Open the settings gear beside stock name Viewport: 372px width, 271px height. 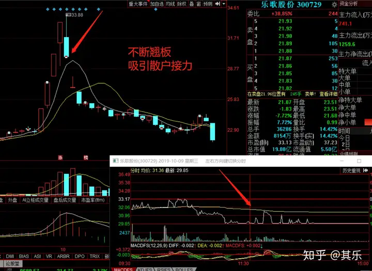pyautogui.click(x=334, y=5)
